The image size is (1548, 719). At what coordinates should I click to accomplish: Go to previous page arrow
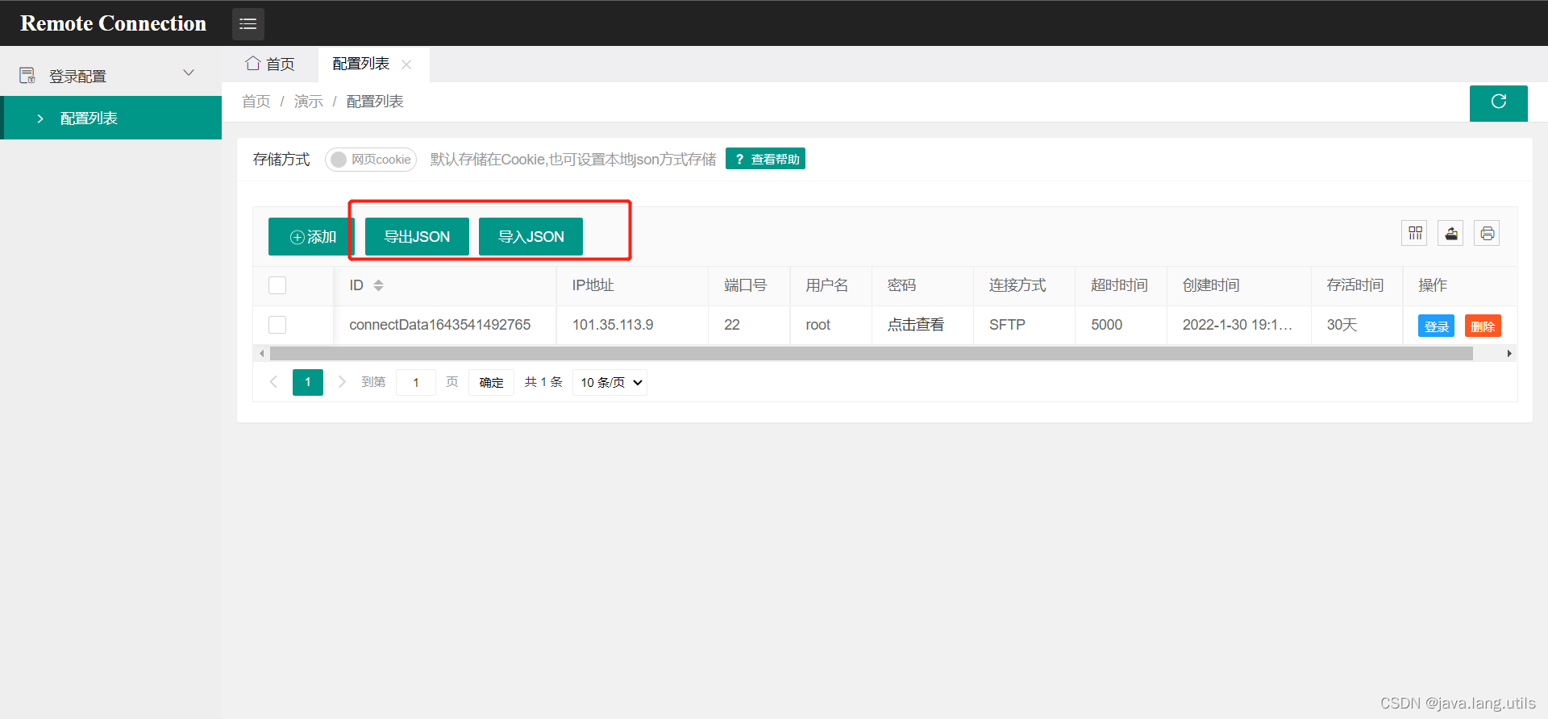(273, 382)
